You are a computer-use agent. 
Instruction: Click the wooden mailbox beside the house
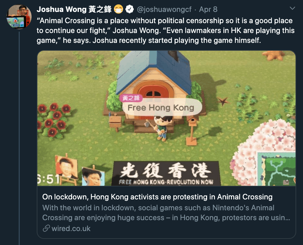(115, 122)
